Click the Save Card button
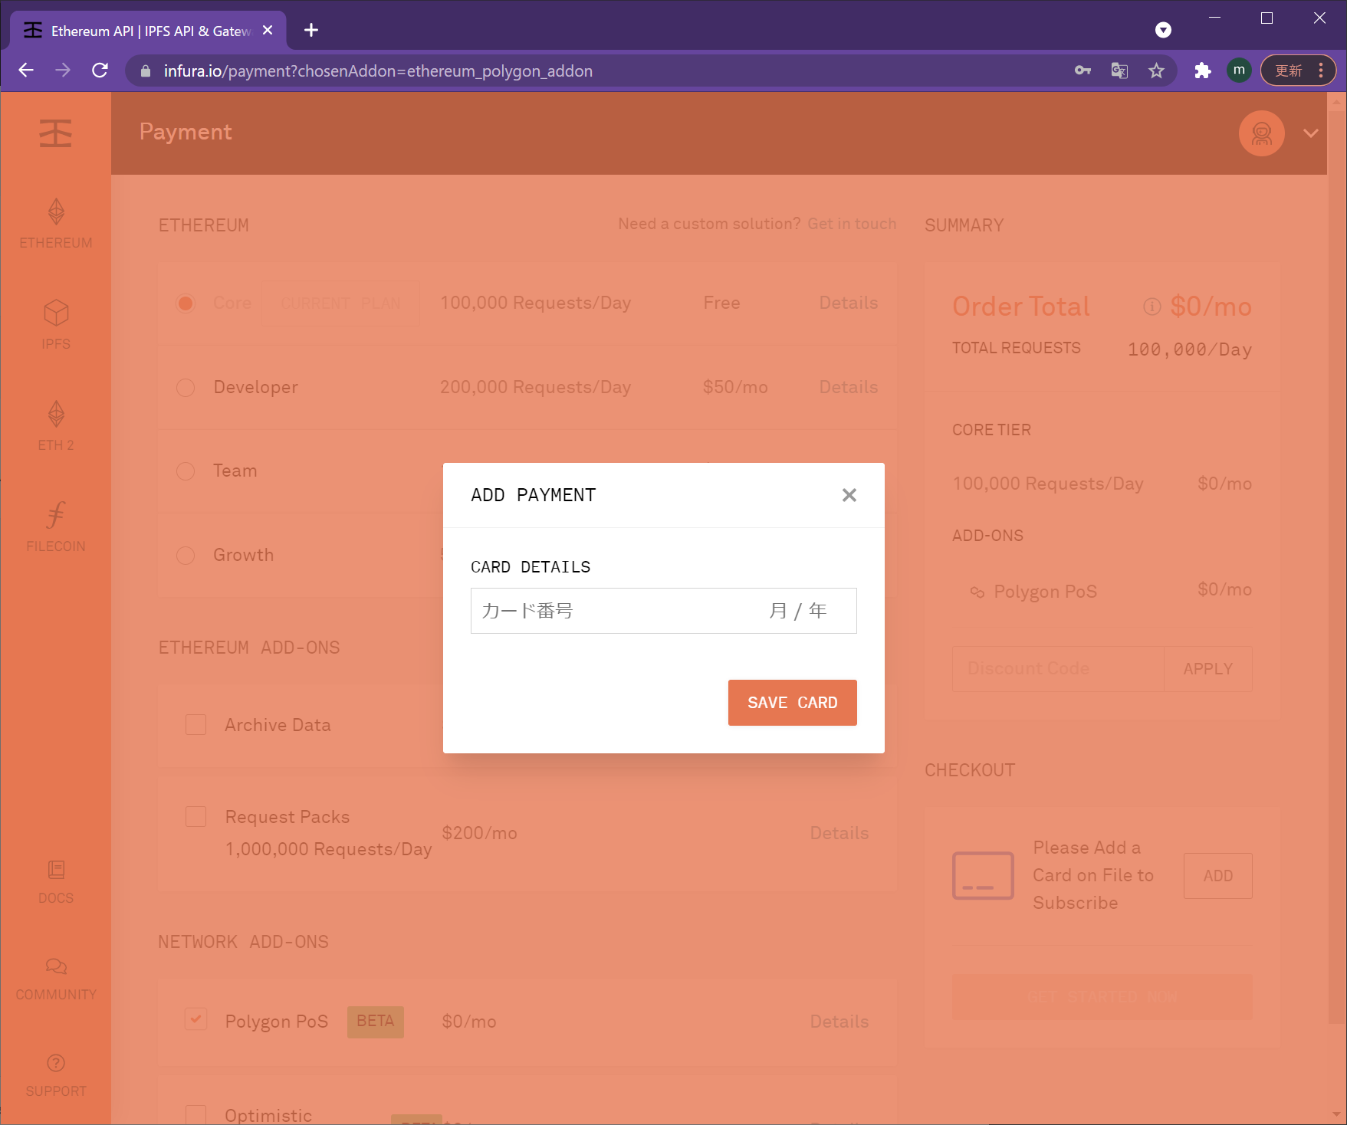The width and height of the screenshot is (1347, 1125). [792, 703]
